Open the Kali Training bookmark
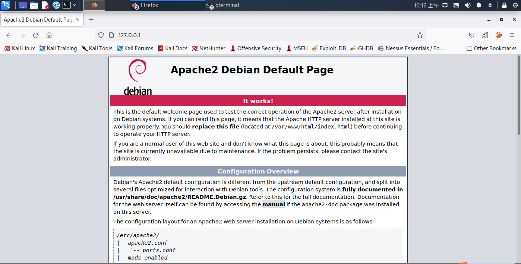The image size is (521, 264). (58, 48)
